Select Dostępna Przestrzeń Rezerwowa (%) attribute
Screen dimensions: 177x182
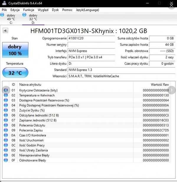[x=44, y=100]
